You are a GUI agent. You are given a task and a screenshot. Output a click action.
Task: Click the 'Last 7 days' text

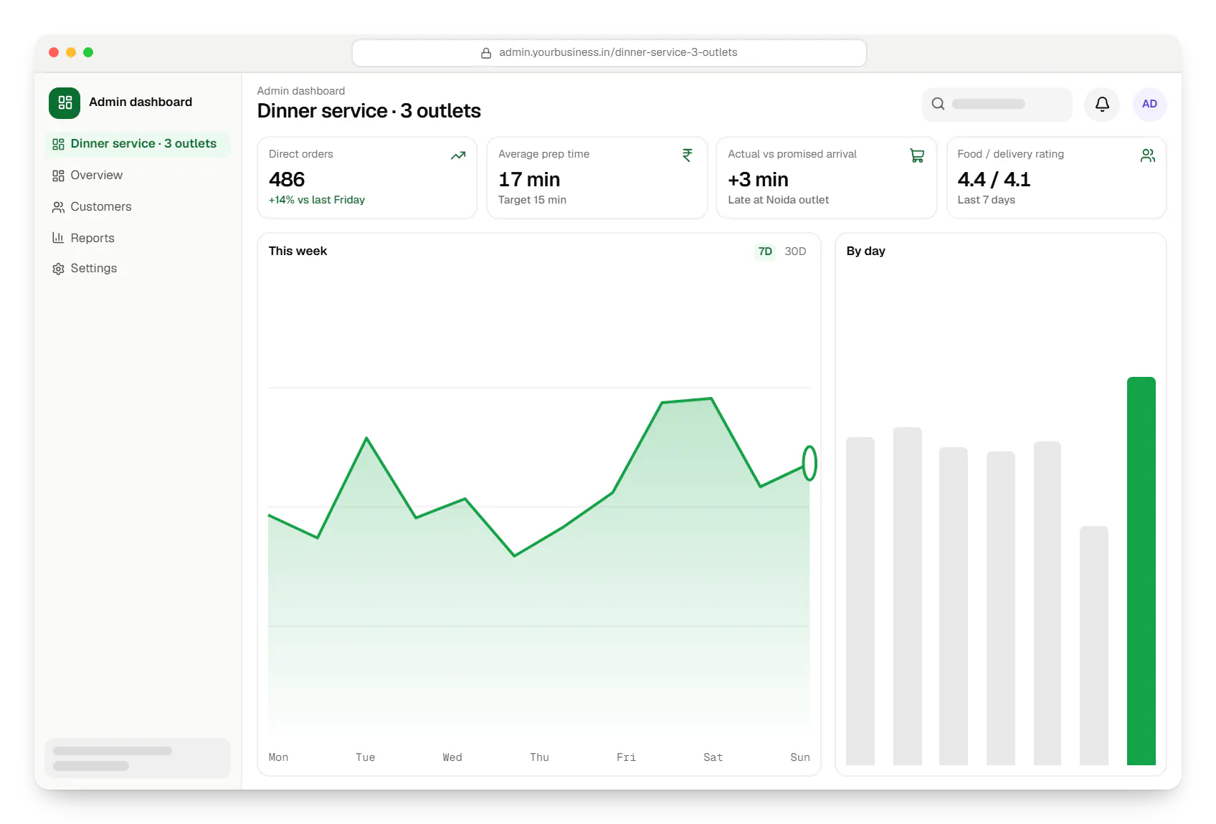coord(986,200)
